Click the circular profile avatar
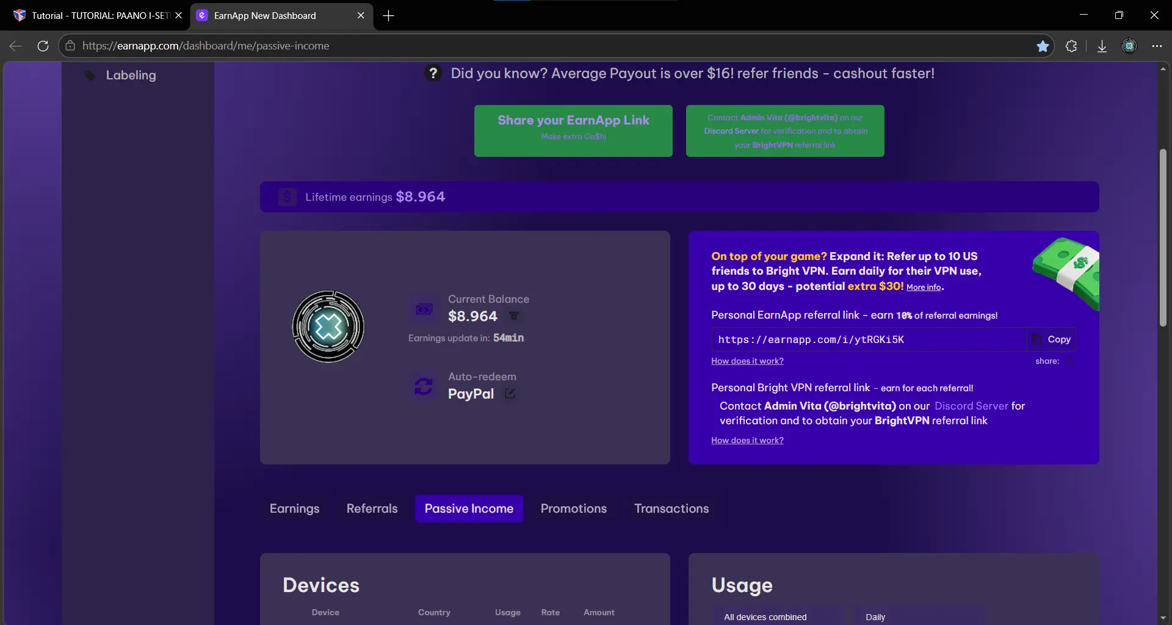This screenshot has width=1172, height=625. pyautogui.click(x=328, y=327)
